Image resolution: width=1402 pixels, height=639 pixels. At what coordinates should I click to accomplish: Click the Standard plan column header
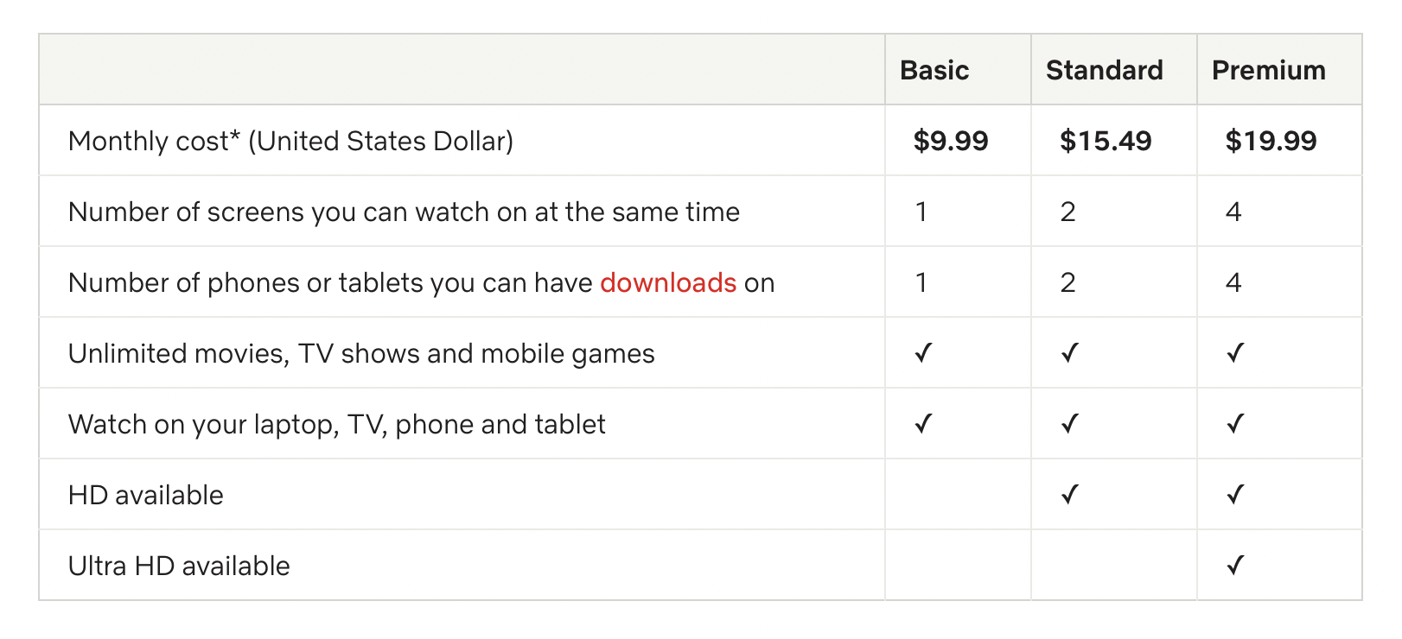pos(1104,71)
